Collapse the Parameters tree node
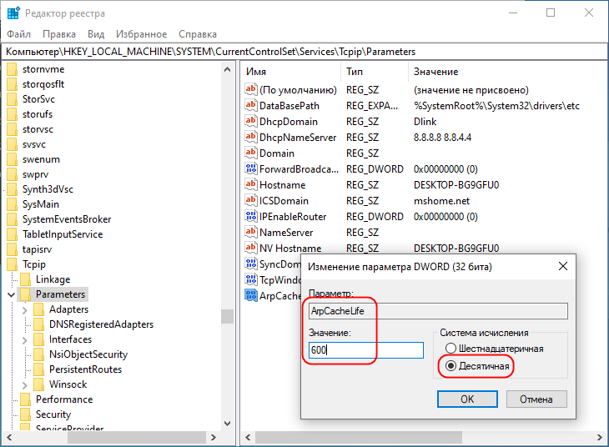609x447 pixels. pos(12,294)
